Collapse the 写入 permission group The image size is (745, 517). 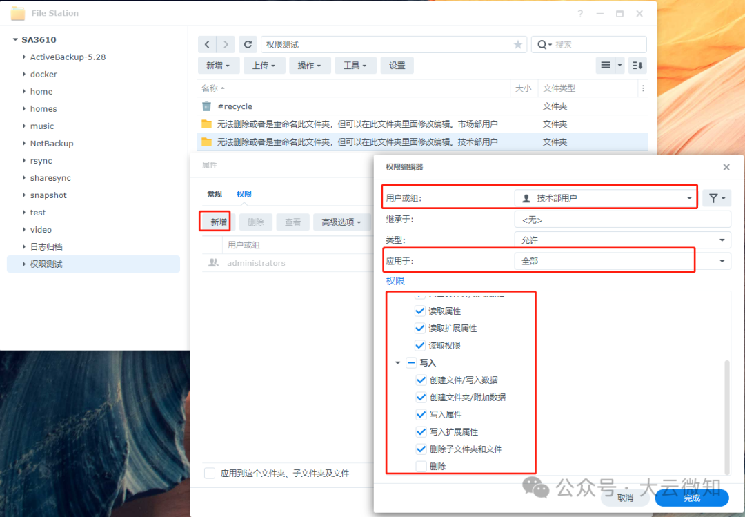pos(397,362)
